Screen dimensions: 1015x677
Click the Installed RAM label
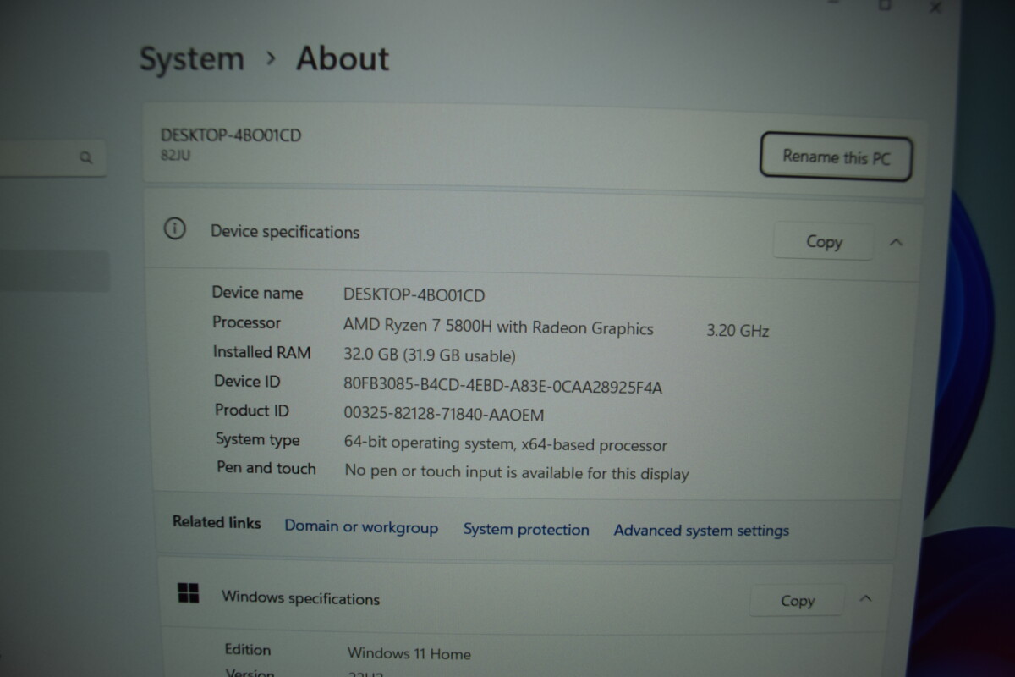click(x=262, y=352)
